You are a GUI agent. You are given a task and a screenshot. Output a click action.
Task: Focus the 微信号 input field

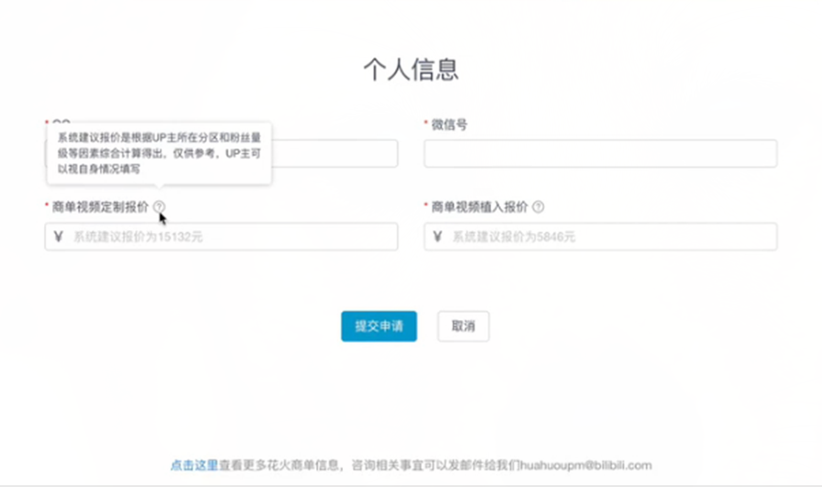[599, 154]
